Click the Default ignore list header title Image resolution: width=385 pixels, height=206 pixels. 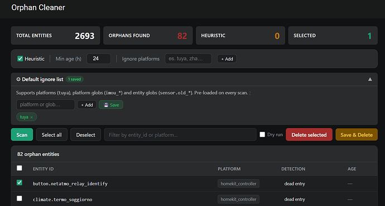(42, 80)
